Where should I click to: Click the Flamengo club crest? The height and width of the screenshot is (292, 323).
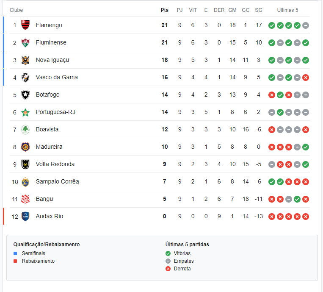coord(25,25)
